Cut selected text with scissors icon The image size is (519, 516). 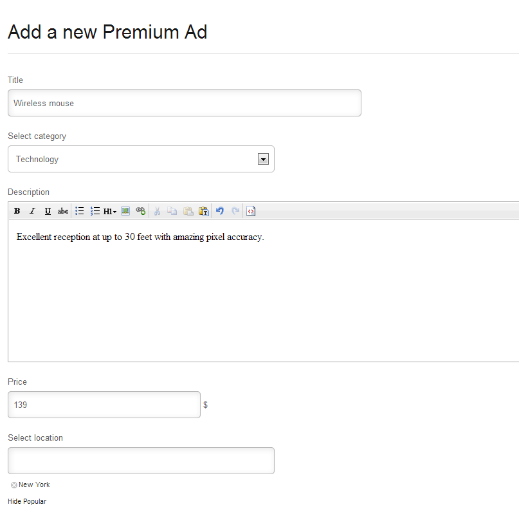coord(157,211)
